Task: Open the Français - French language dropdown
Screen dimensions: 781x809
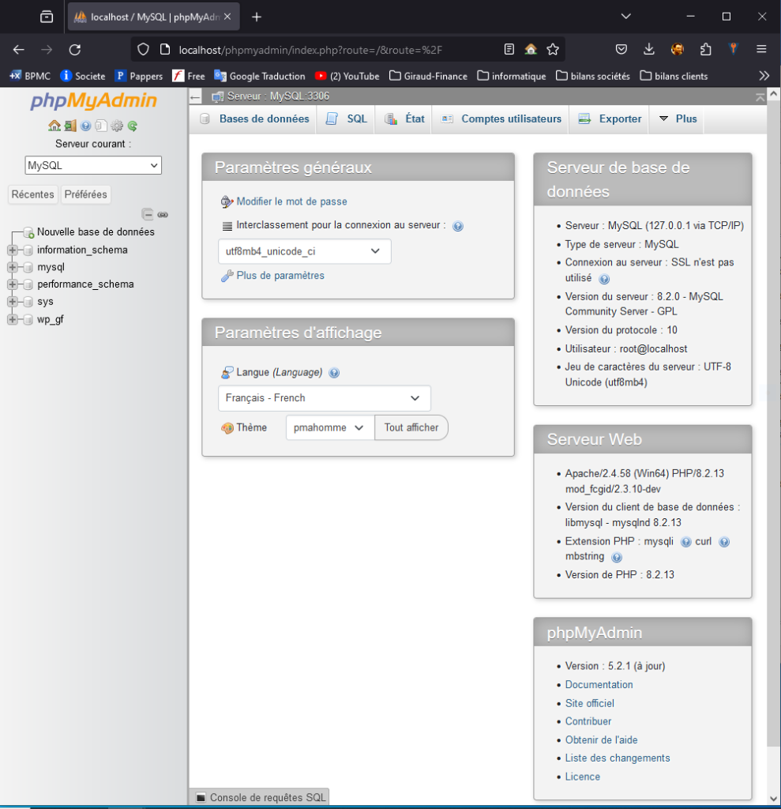Action: [325, 398]
